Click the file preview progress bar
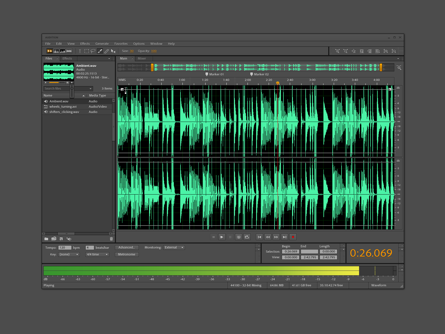The height and width of the screenshot is (334, 445). [x=57, y=83]
